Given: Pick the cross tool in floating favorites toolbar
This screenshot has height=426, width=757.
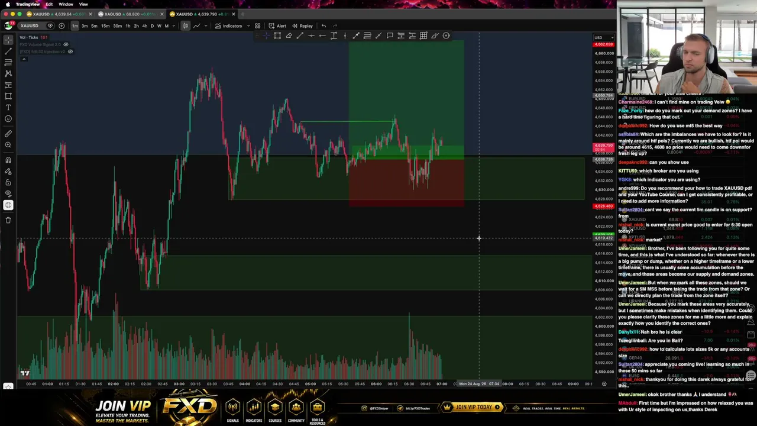Looking at the screenshot, I should (x=266, y=36).
